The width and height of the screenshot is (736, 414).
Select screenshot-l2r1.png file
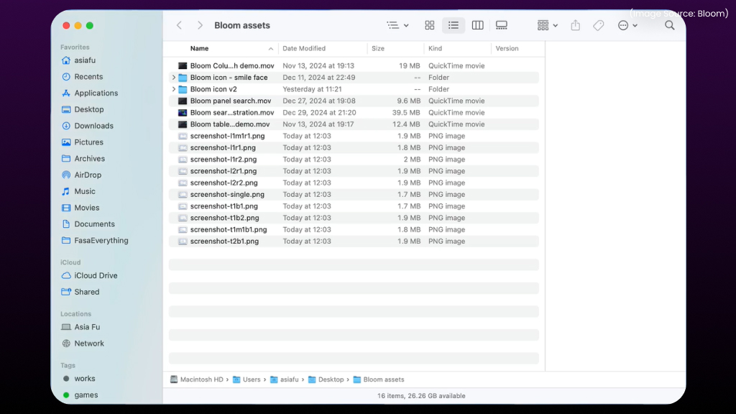click(x=224, y=171)
